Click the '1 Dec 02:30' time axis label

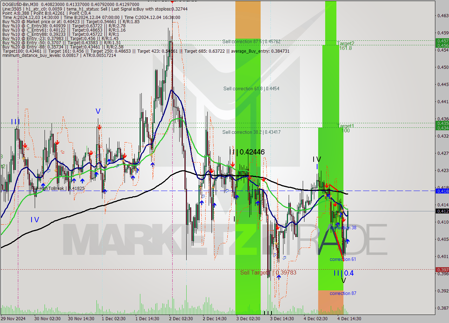[x=114, y=319]
